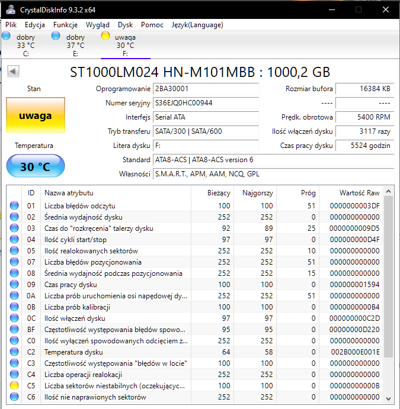Switch to disk E: tab at 37 °C
Image resolution: width=400 pixels, height=409 pixels.
tap(75, 45)
